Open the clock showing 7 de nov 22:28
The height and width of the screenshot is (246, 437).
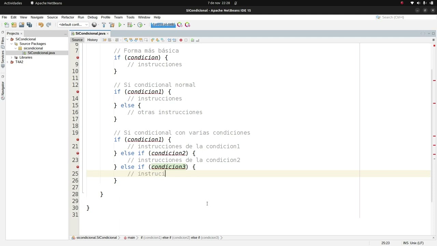coord(218,3)
